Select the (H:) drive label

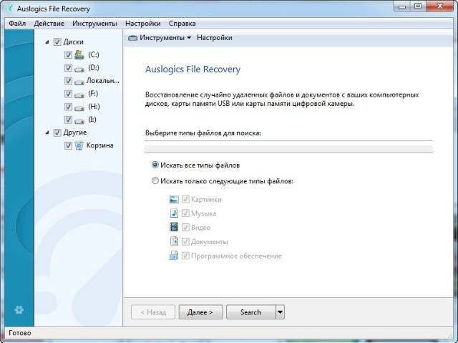[94, 107]
